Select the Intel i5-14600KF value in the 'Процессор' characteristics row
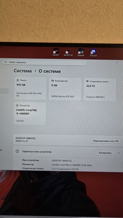Image resolution: width=123 pixels, height=218 pixels. 72,165
